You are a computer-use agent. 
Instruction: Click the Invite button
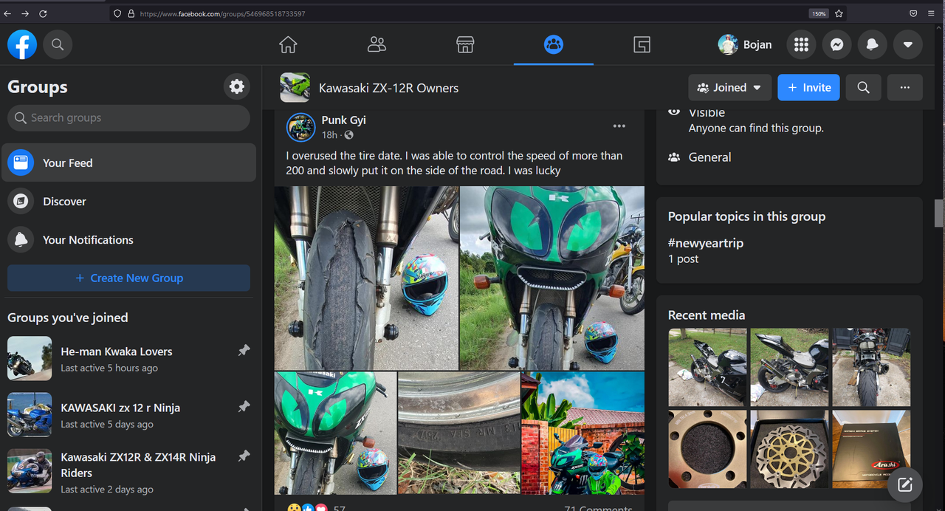808,87
